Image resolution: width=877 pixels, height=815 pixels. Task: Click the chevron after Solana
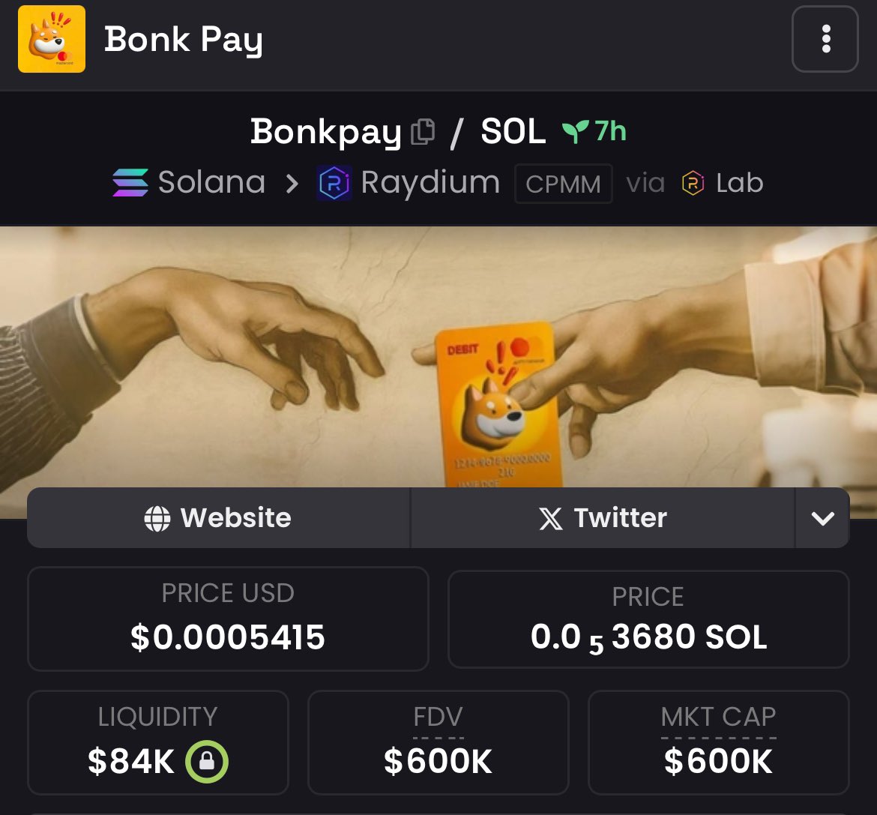[x=292, y=184]
